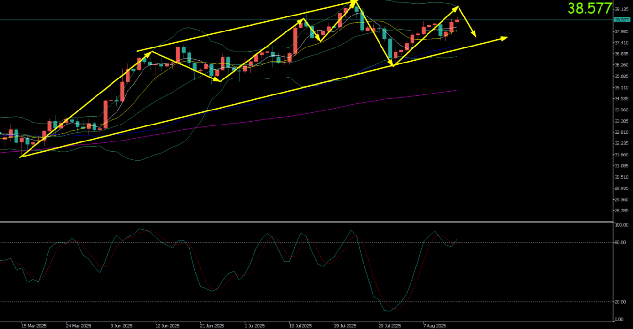Viewport: 633px width, 329px height.
Task: Select the 36.835 price axis value
Action: point(622,54)
